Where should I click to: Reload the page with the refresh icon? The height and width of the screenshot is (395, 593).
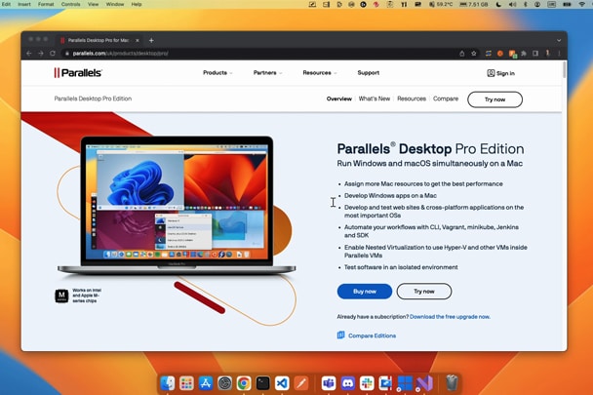pos(52,54)
